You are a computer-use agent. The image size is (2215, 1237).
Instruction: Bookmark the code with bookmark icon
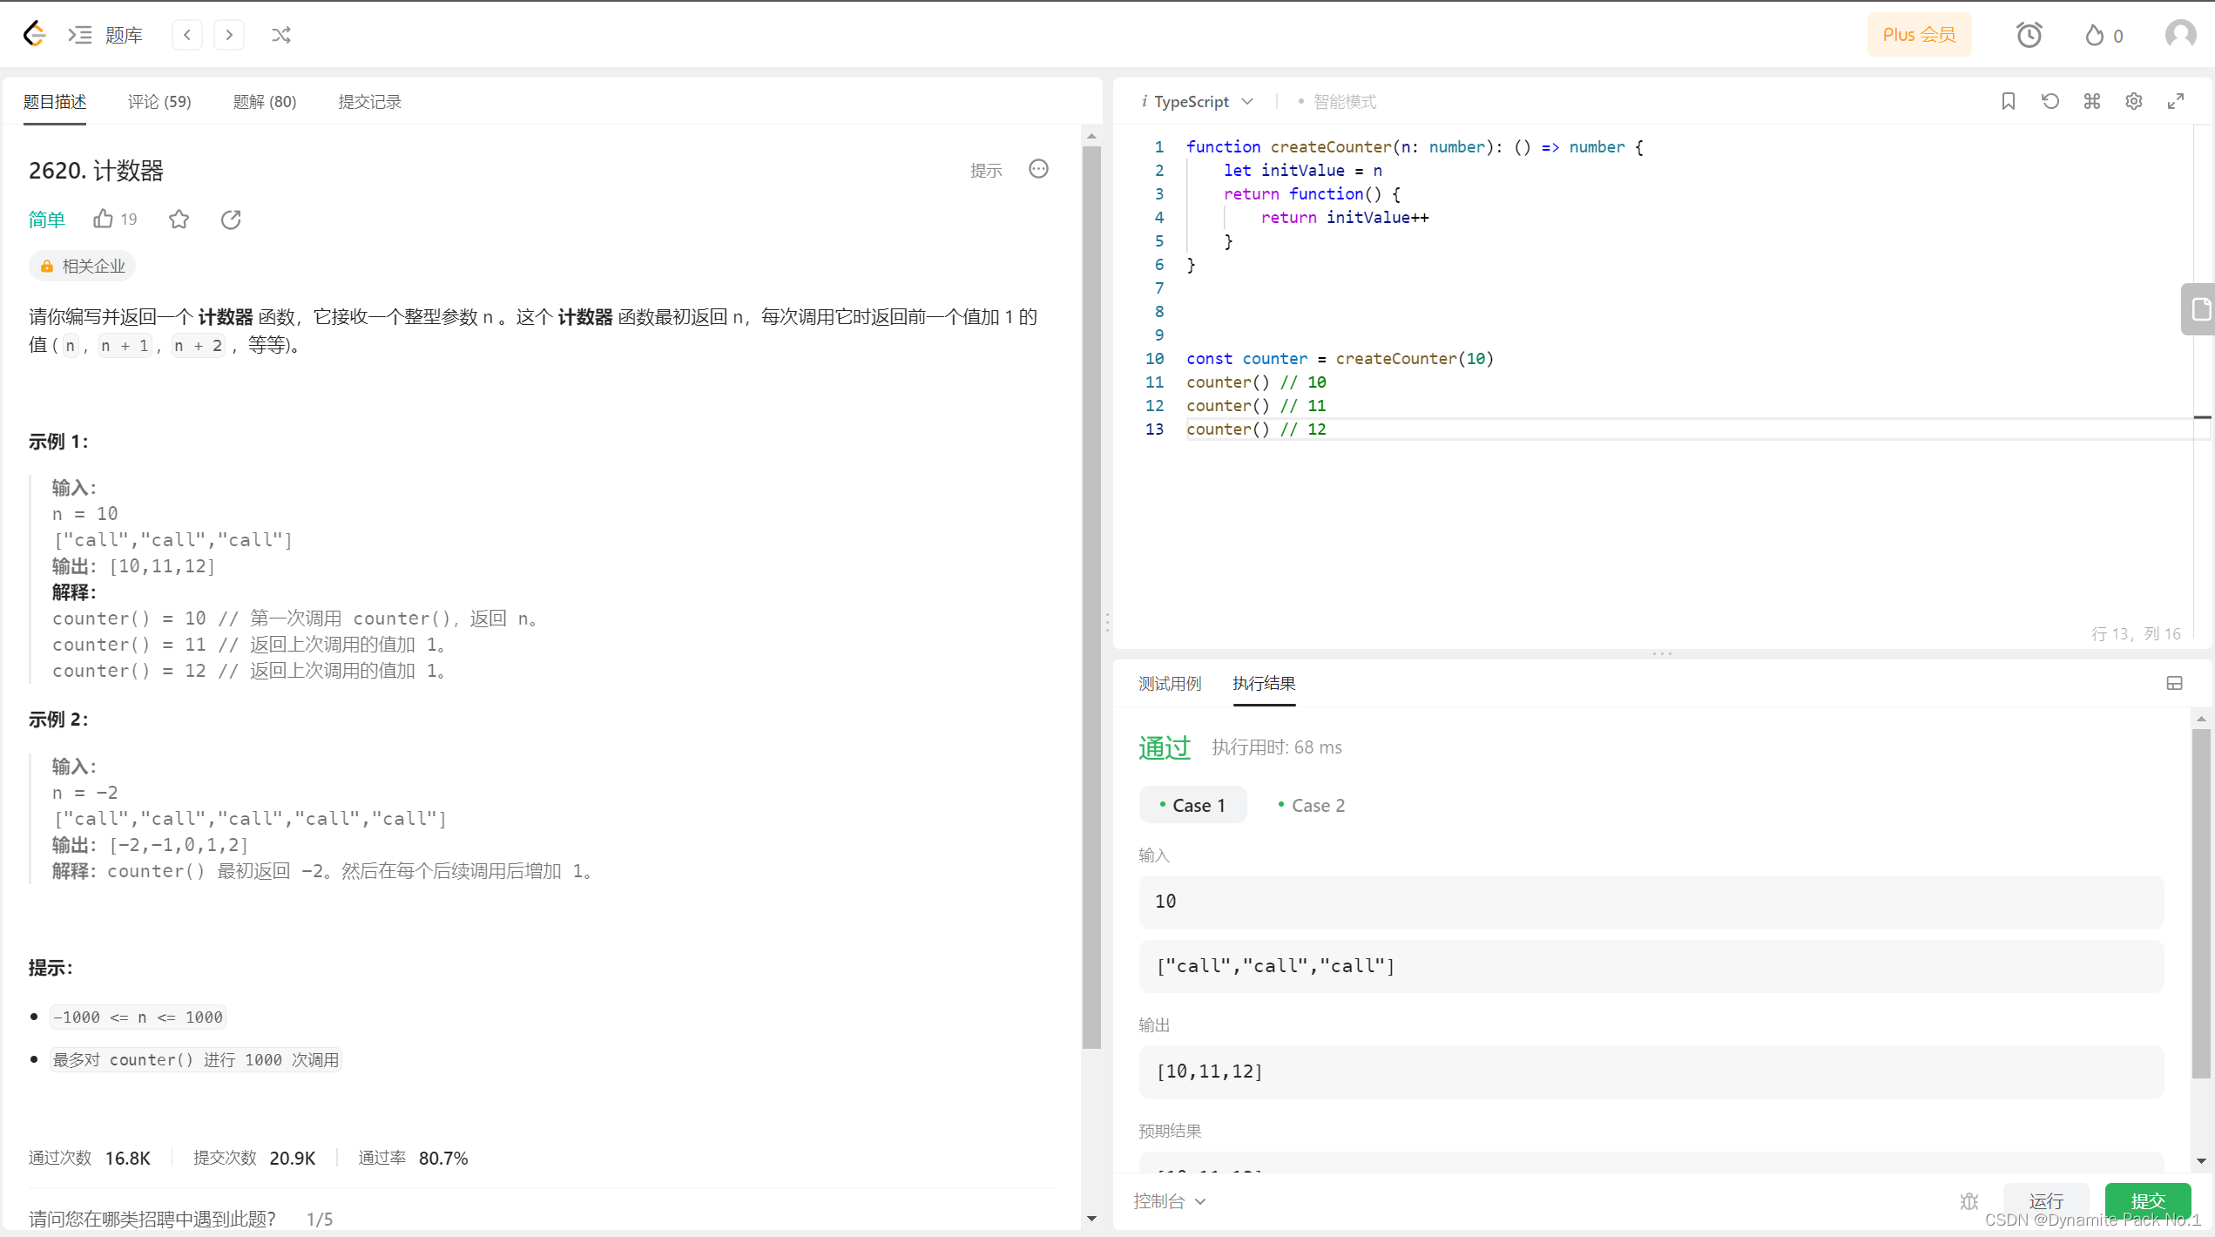click(x=2008, y=101)
